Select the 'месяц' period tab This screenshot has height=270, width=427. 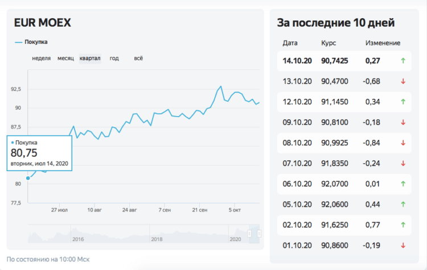65,59
